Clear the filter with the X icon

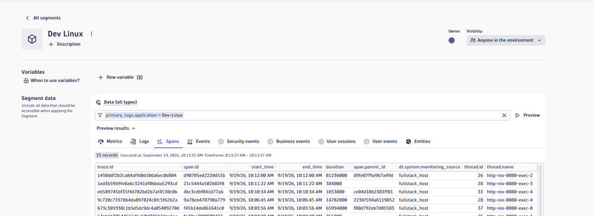coord(504,115)
